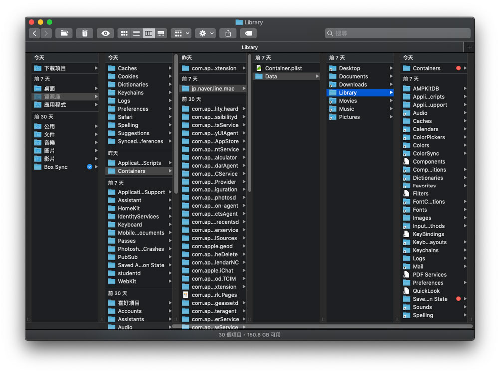Select the Preferences folder in last column
The image size is (499, 373).
428,283
